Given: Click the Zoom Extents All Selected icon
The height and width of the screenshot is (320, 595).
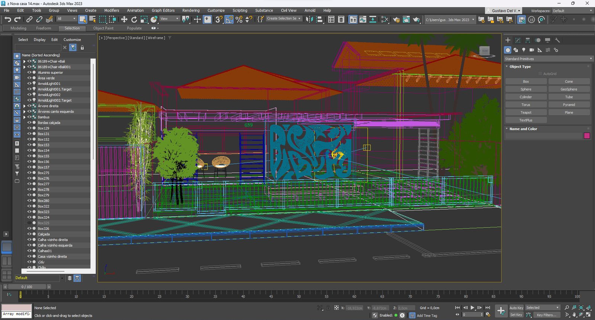Looking at the screenshot, I should click(588, 308).
